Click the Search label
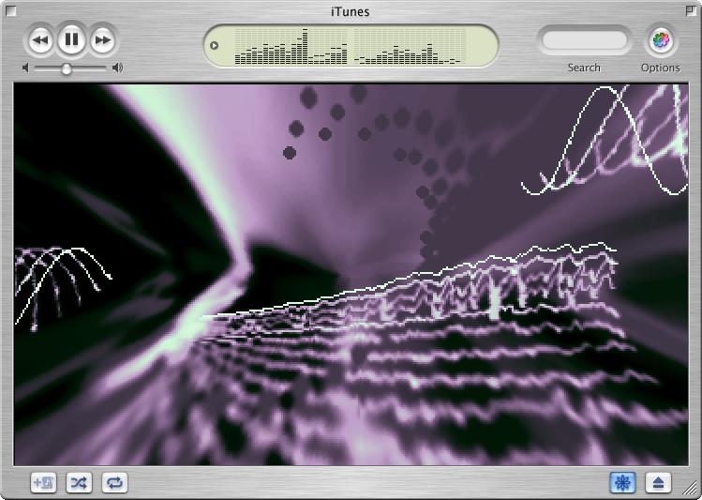The height and width of the screenshot is (500, 702). point(584,68)
